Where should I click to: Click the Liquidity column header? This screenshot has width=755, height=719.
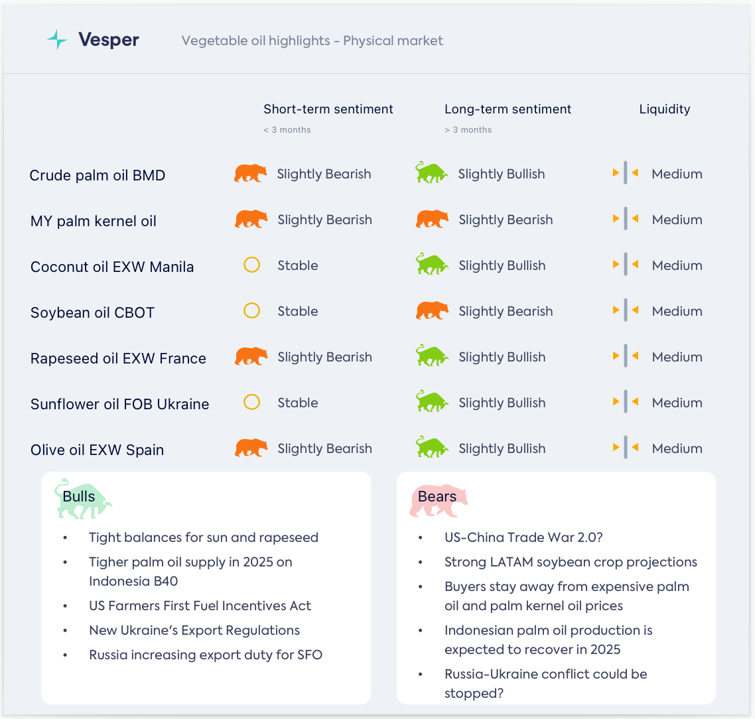click(664, 109)
